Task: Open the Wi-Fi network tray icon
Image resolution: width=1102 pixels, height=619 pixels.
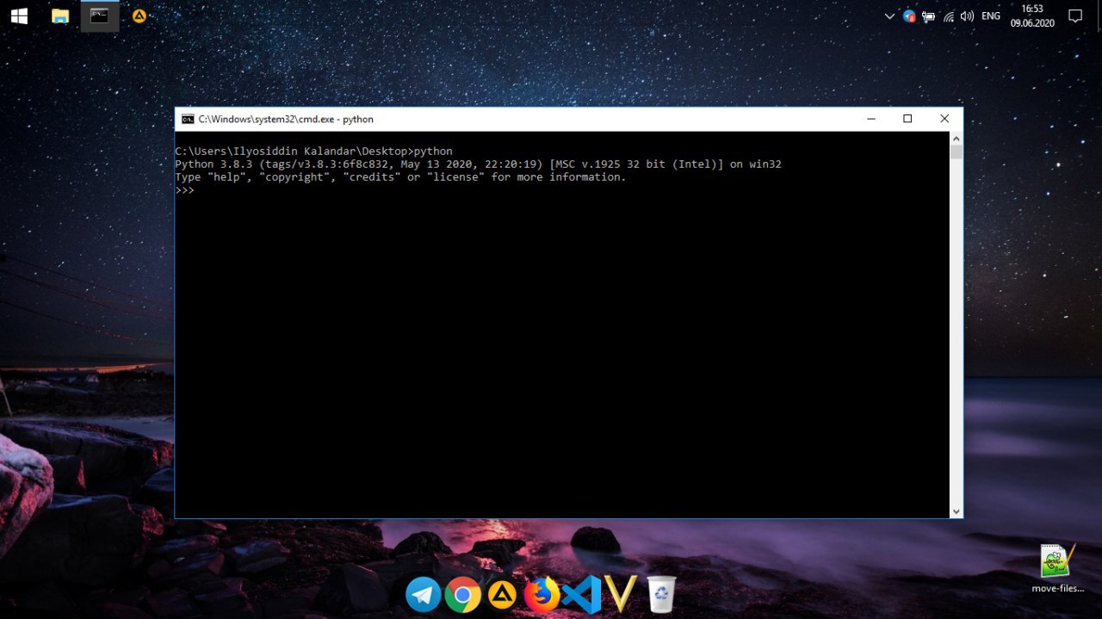Action: point(949,15)
